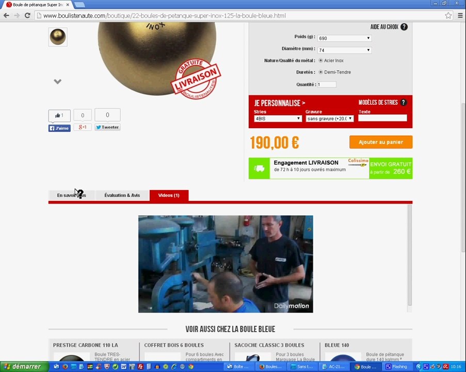466x372 pixels.
Task: Click the address bar URL
Action: coord(164,16)
